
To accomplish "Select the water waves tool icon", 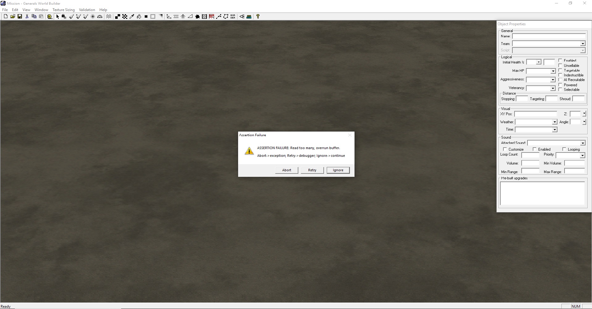I will pos(109,17).
